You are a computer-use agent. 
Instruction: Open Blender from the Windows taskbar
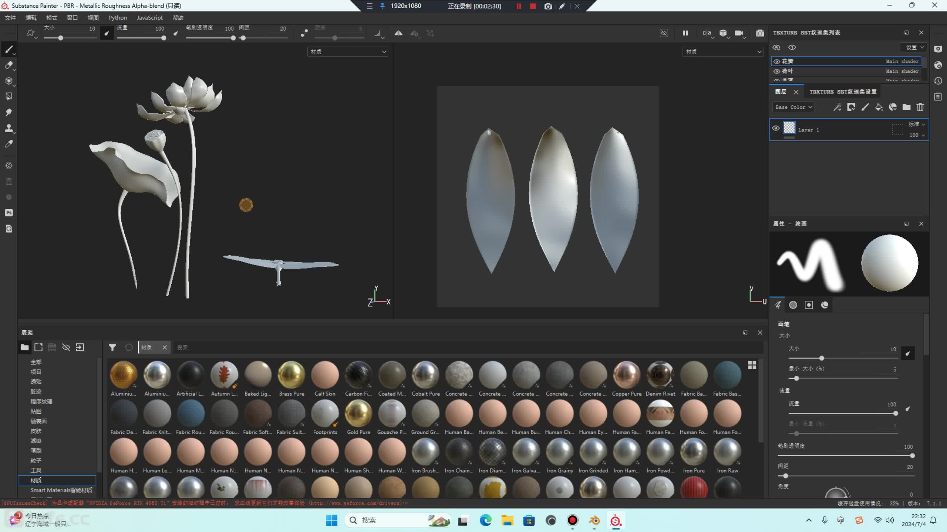coord(594,521)
